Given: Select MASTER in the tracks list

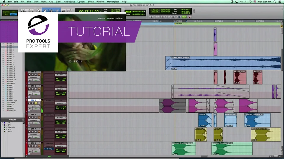Looking at the screenshot, I should [12, 110].
